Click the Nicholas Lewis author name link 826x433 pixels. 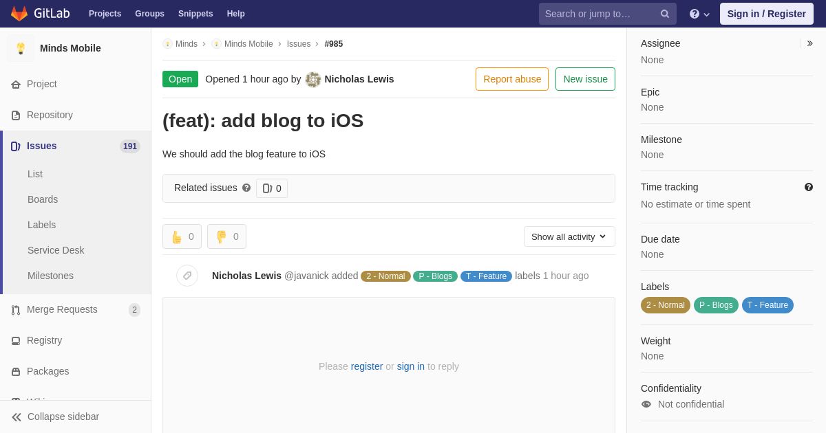(359, 79)
